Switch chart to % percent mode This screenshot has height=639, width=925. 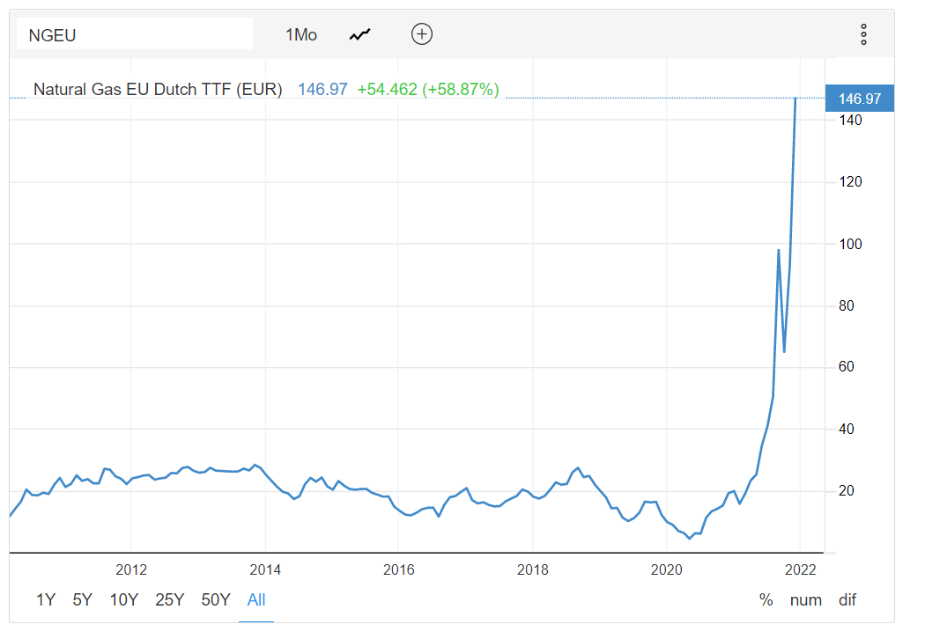766,600
